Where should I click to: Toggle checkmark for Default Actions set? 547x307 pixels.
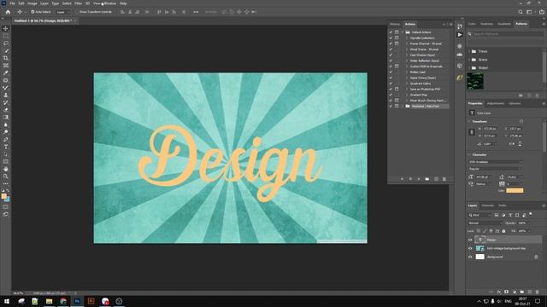click(391, 32)
